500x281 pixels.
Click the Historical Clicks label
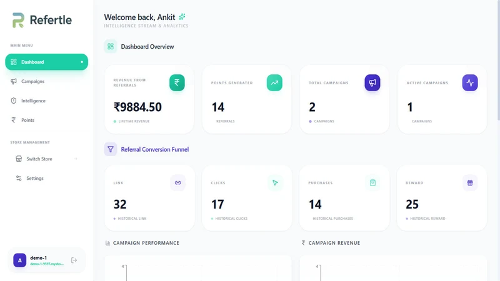[231, 219]
